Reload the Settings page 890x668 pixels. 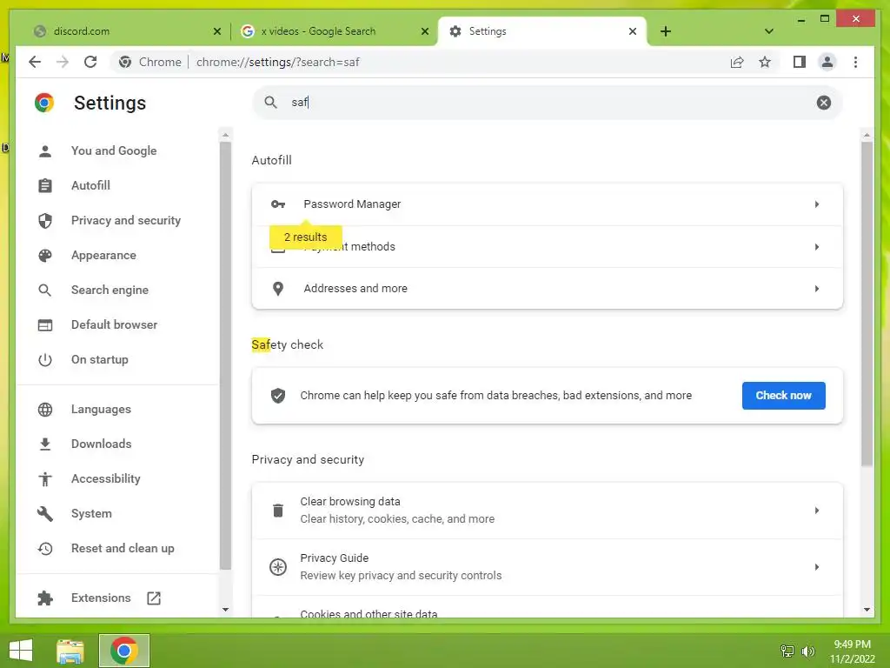click(90, 62)
